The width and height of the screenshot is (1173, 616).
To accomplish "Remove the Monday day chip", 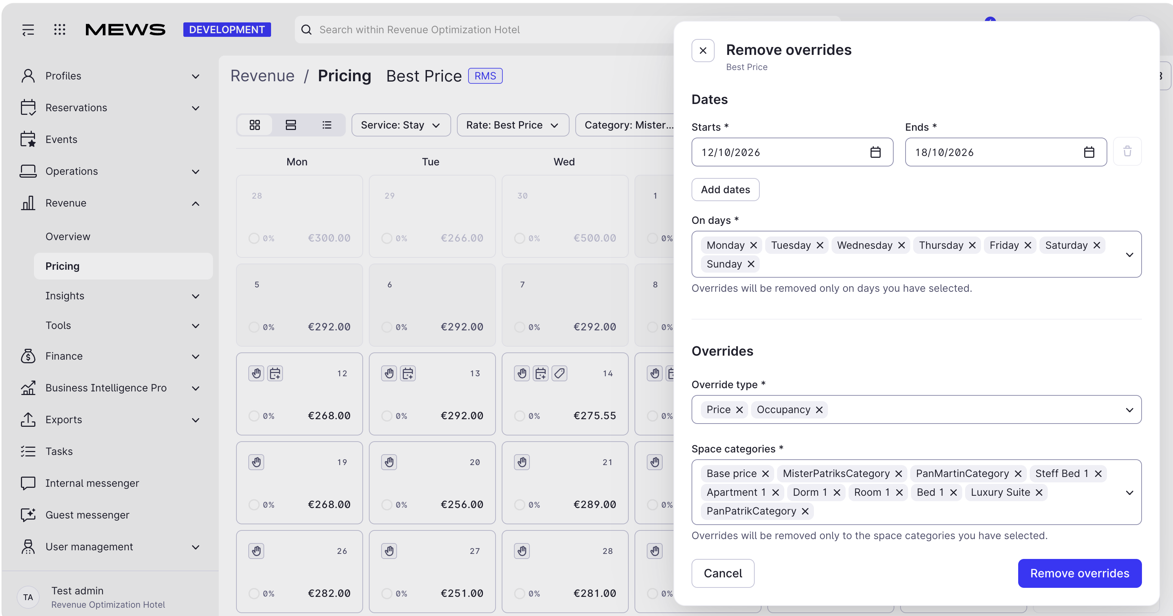I will click(754, 246).
